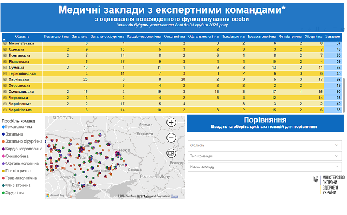Select the Психіатрична legend color dot
The width and height of the screenshot is (347, 215).
click(x=3, y=171)
